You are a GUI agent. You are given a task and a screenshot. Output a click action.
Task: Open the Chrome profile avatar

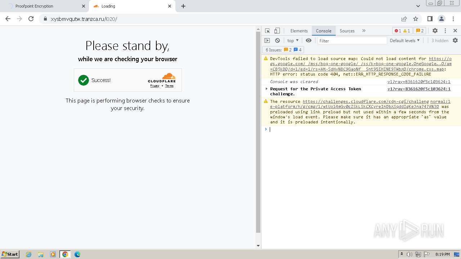click(x=442, y=19)
